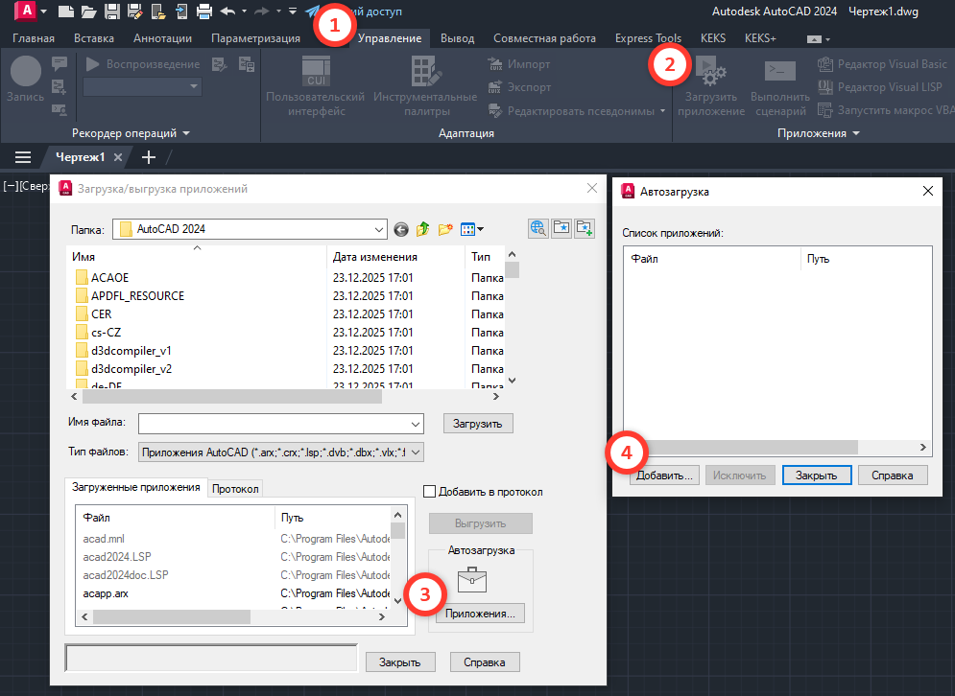
Task: Add a new drawing tab with plus
Action: [x=149, y=157]
